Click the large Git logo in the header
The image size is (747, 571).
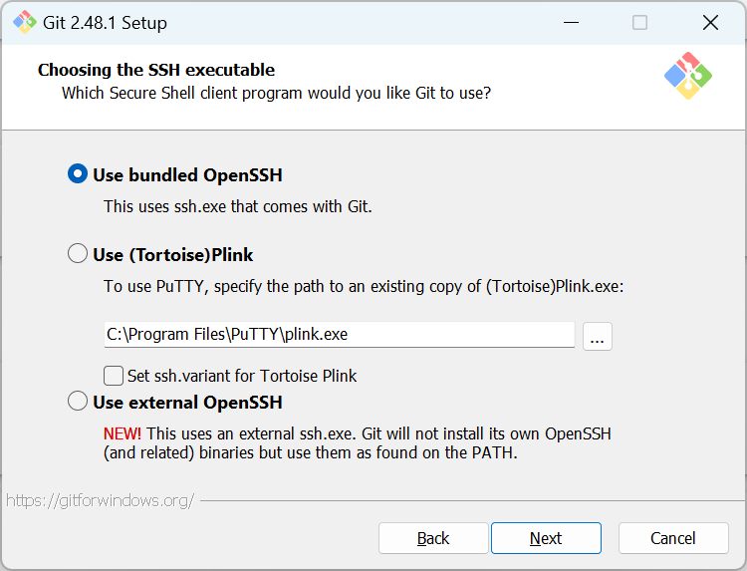[x=688, y=76]
